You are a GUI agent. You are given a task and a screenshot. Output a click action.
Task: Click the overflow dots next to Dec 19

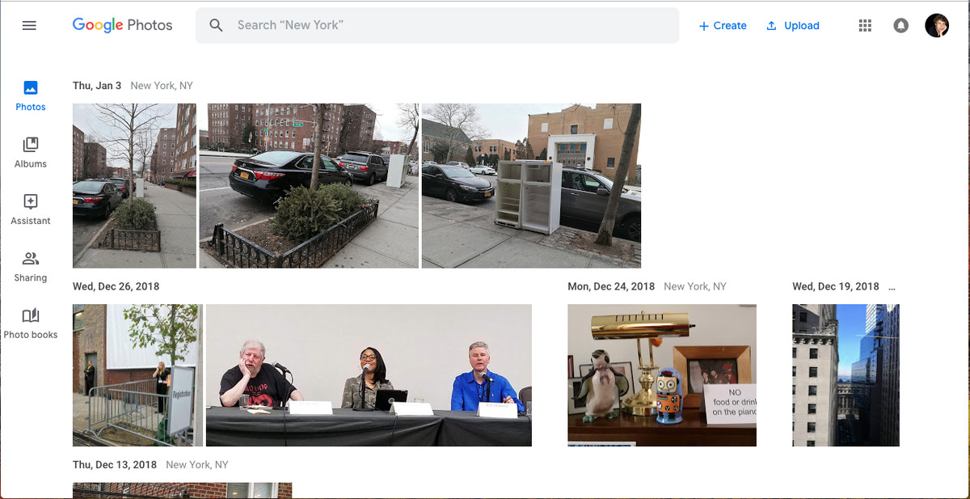tap(891, 286)
